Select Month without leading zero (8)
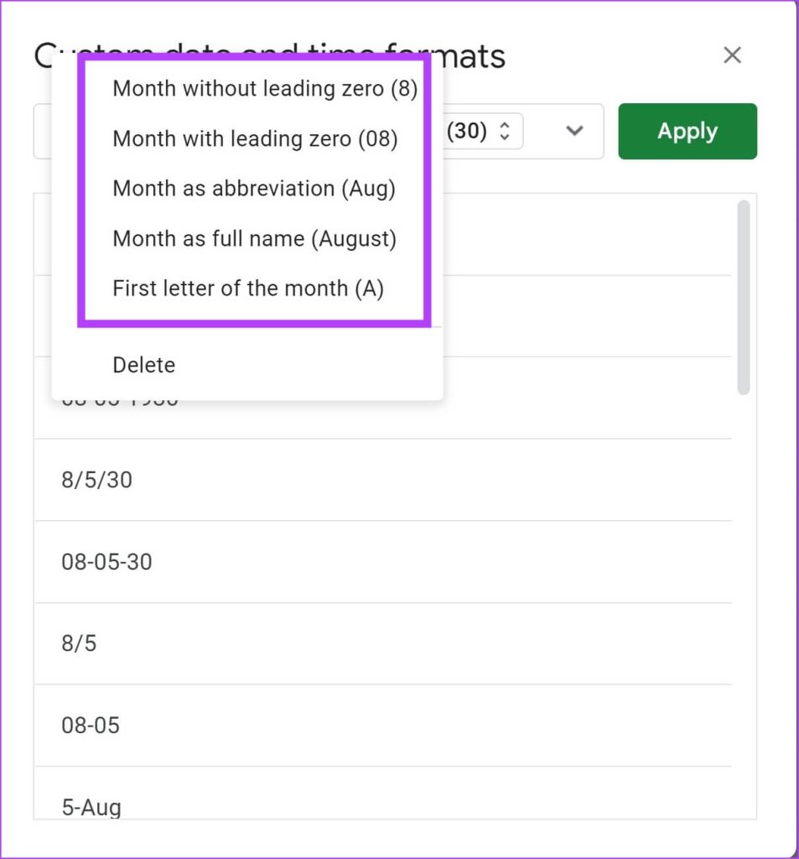Screen dimensions: 799x859 click(264, 88)
